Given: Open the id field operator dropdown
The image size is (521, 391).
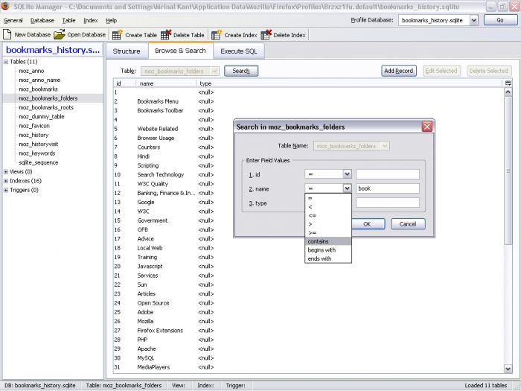Looking at the screenshot, I should [x=347, y=174].
